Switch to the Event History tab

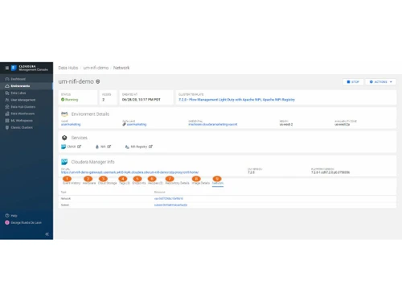pos(72,183)
